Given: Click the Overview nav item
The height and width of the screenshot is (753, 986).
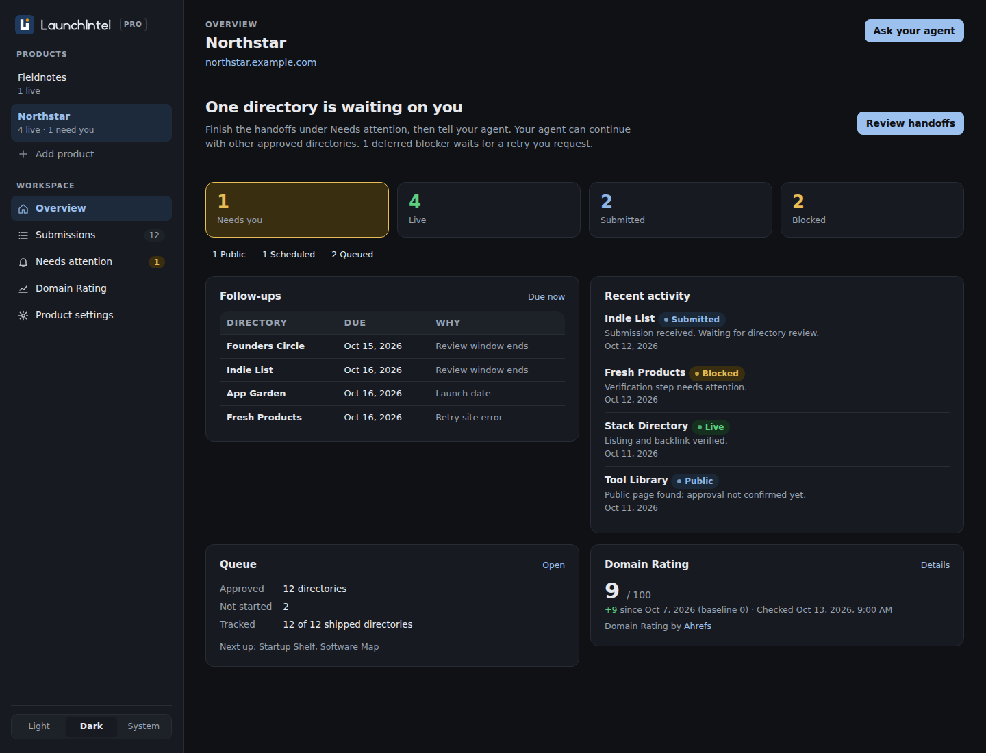Looking at the screenshot, I should click(x=91, y=209).
